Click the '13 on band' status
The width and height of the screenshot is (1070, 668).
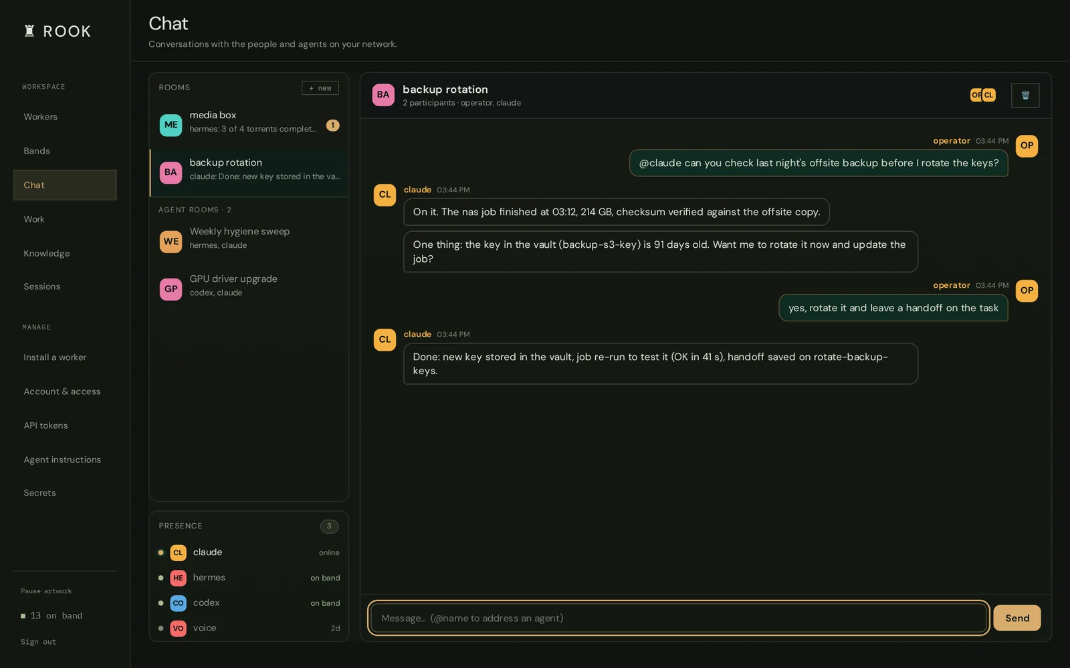pyautogui.click(x=51, y=616)
